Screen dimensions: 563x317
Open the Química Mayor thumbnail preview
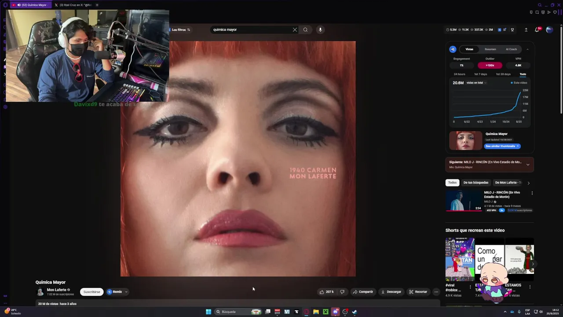pos(465,140)
